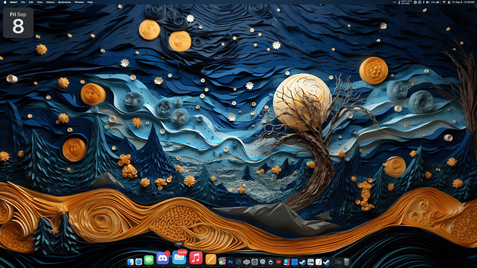This screenshot has height=268, width=477.
Task: Show battery status at 31%
Action: [x=435, y=2]
